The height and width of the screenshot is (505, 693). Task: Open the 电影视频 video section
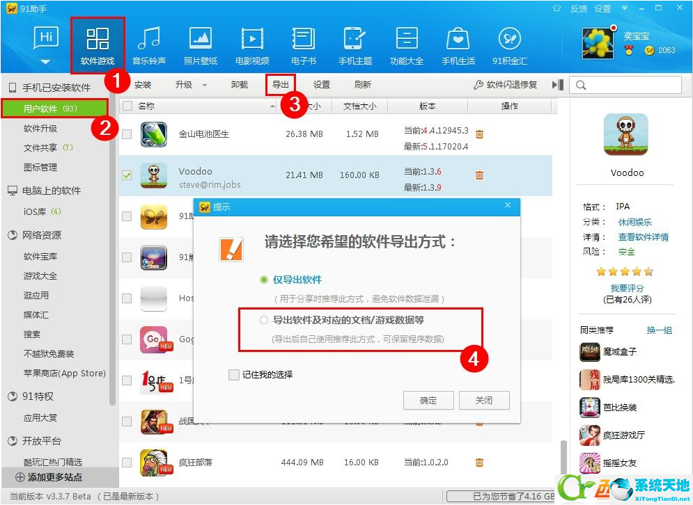click(252, 38)
